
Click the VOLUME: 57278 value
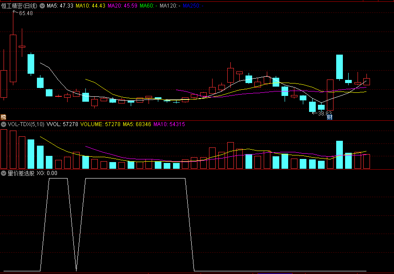[x=100, y=124]
